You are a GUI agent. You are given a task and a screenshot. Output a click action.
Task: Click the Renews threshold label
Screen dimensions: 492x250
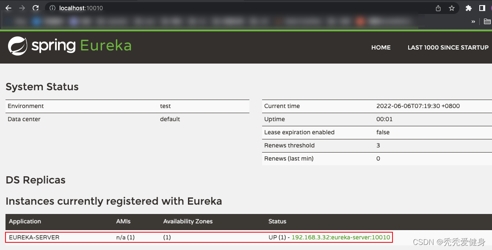(x=289, y=145)
